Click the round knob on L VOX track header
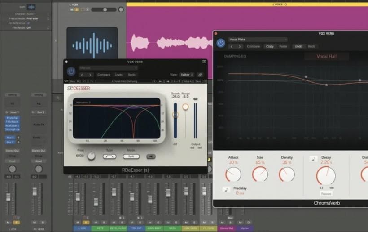This screenshot has width=368, height=232. pyautogui.click(x=121, y=9)
